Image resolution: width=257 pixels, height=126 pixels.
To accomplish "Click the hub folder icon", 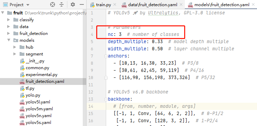I will 22,47.
